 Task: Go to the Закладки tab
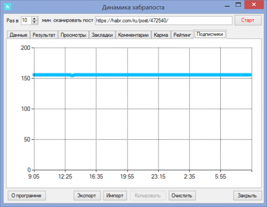102,35
